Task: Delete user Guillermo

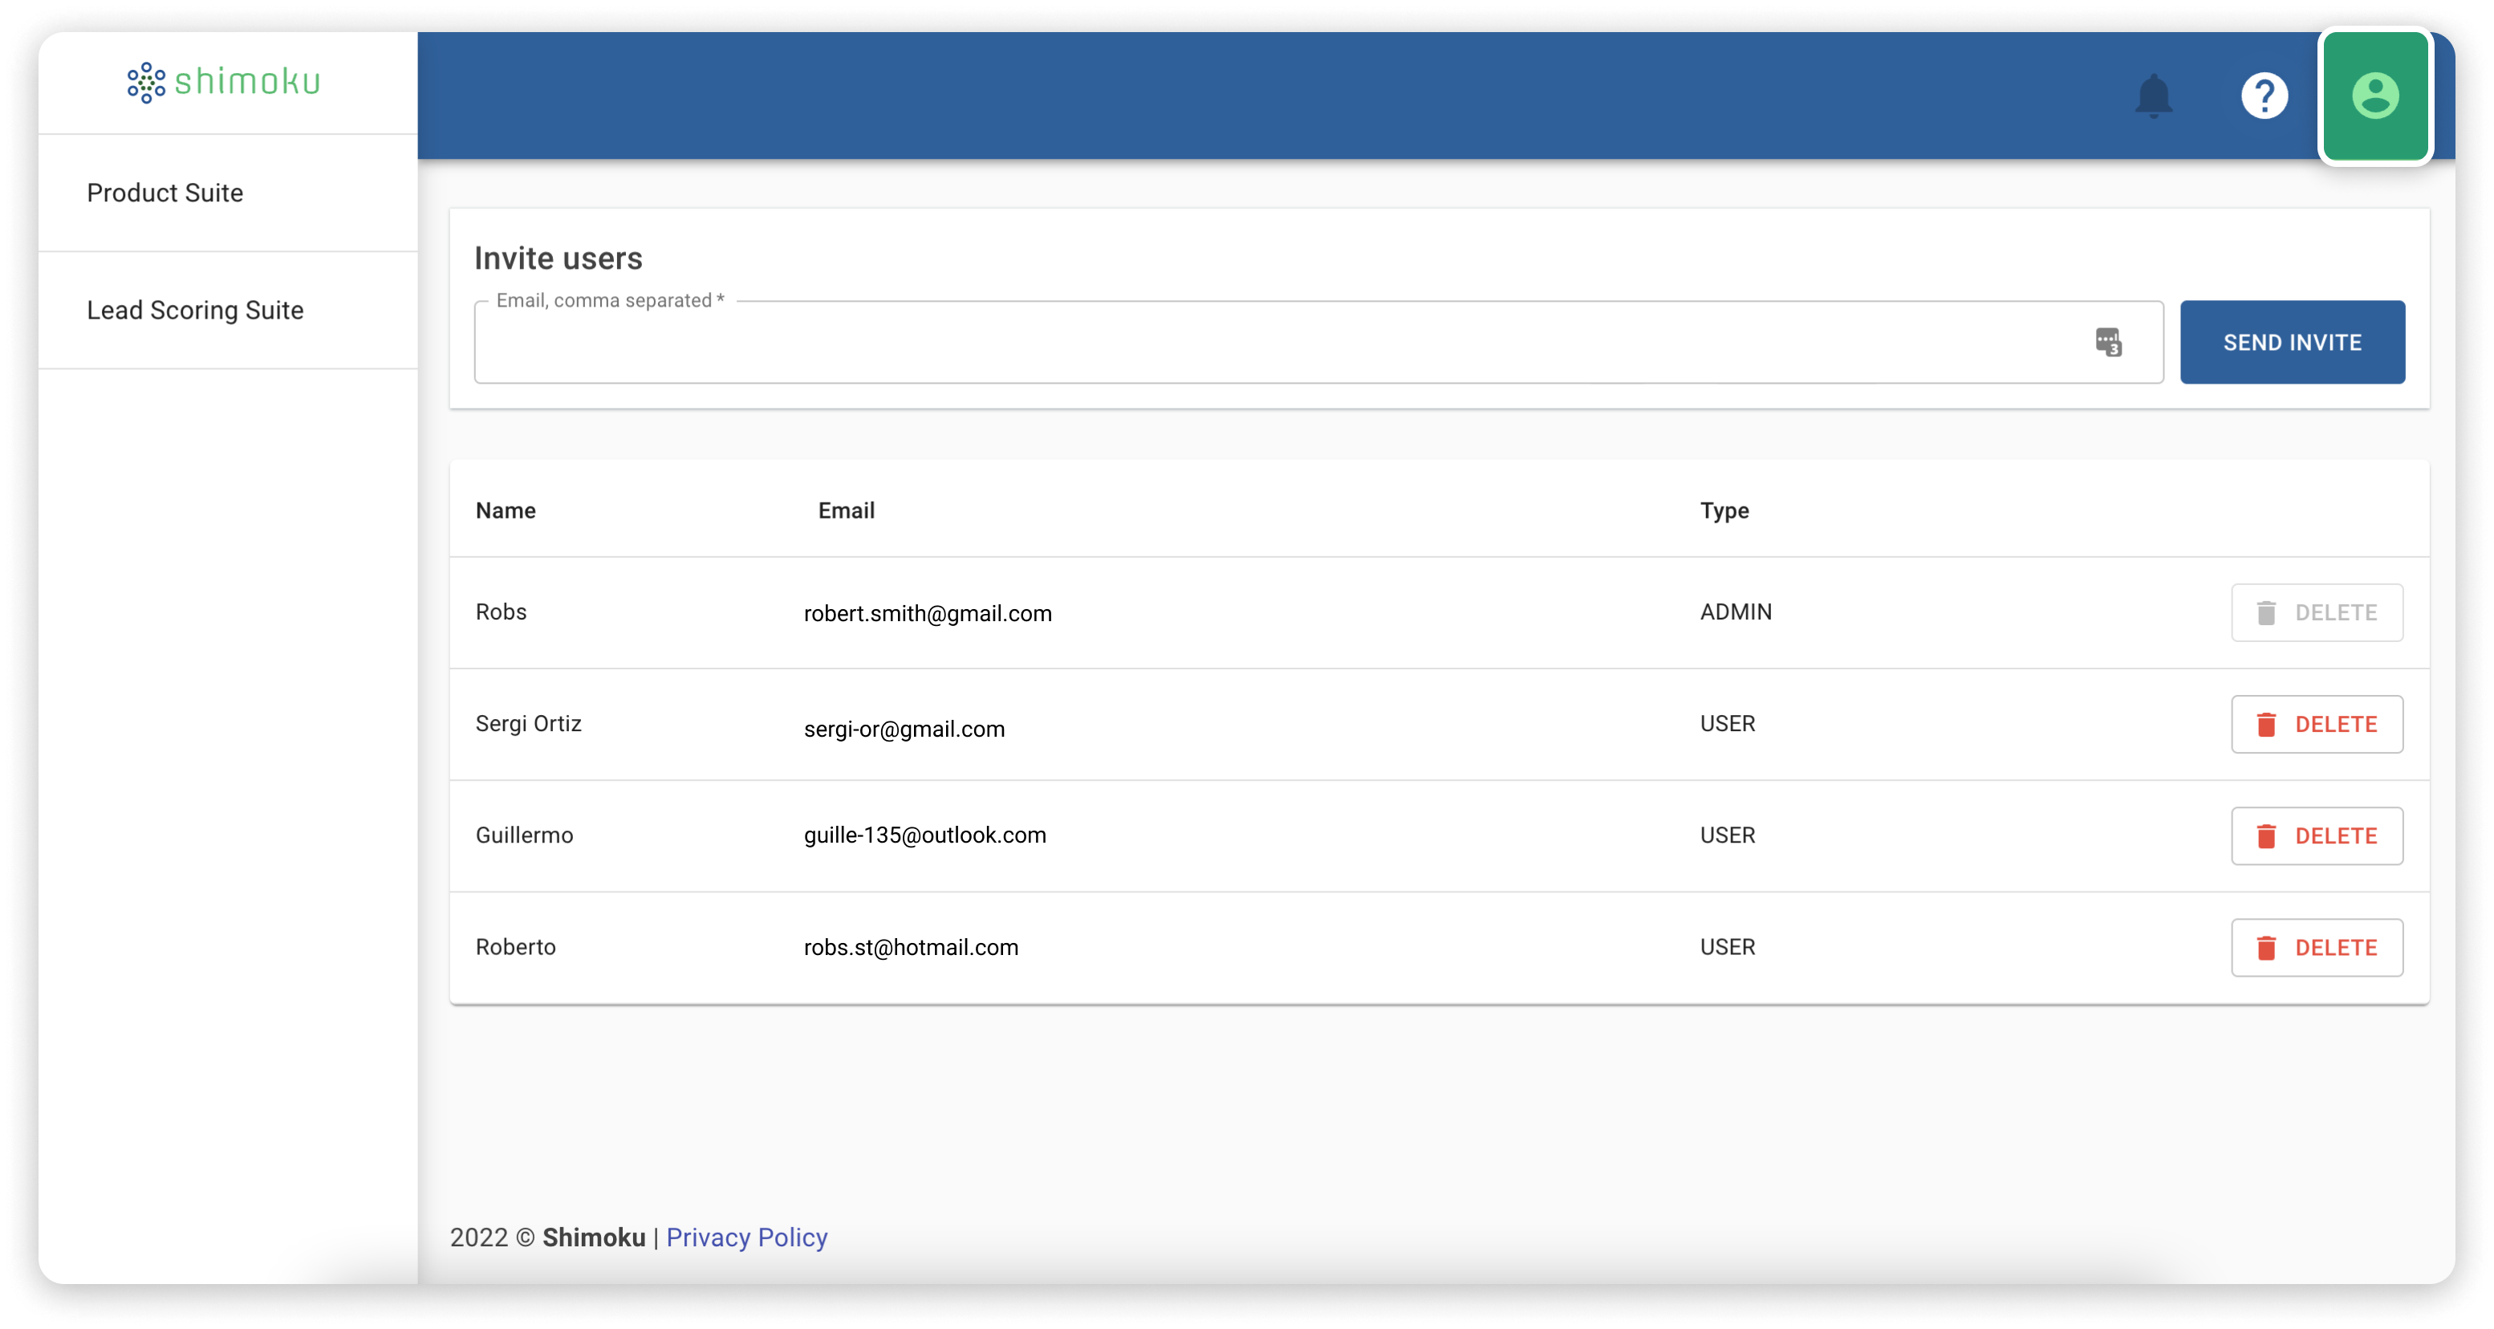Action: pyautogui.click(x=2316, y=835)
